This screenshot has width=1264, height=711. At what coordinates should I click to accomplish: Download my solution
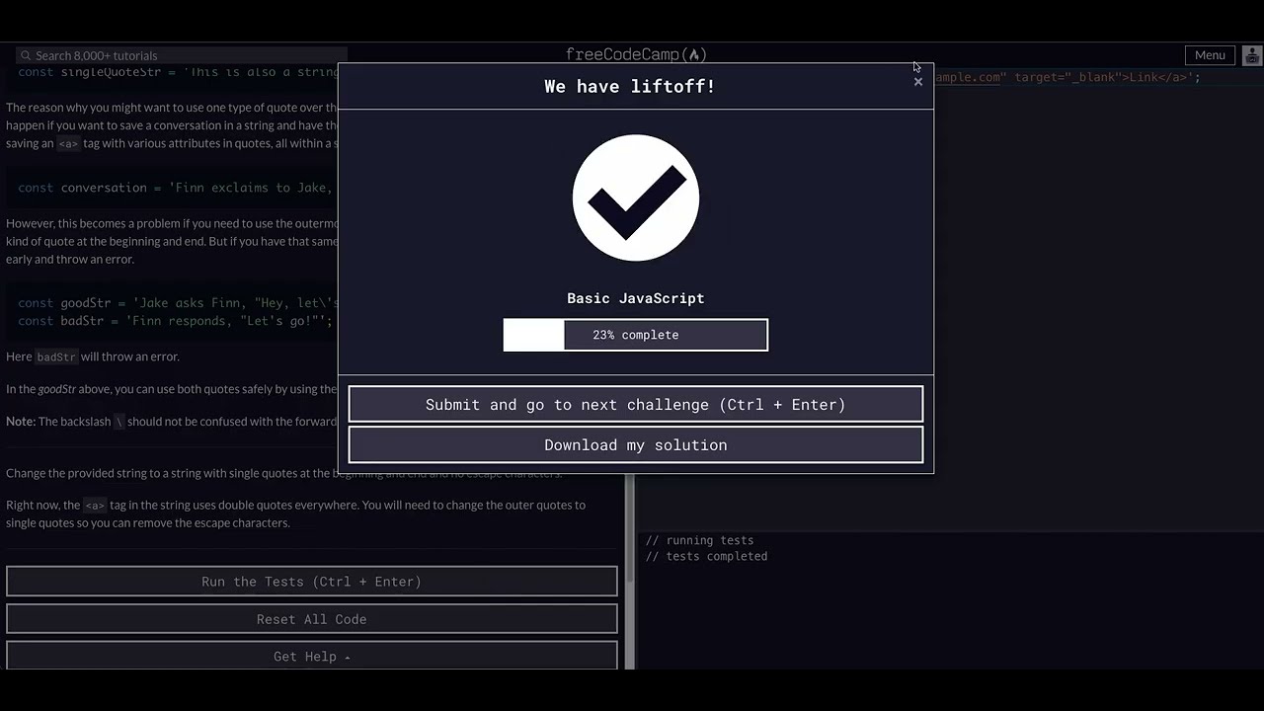(635, 445)
